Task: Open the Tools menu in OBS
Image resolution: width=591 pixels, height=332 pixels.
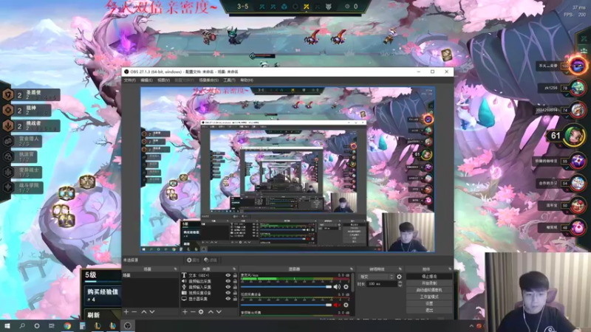Action: (x=229, y=80)
